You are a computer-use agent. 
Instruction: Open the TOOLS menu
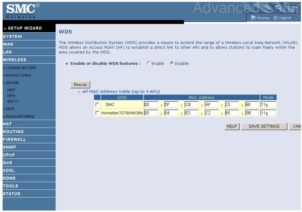click(29, 186)
